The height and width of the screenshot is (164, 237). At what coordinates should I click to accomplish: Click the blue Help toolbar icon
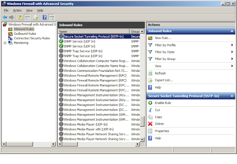44,17
